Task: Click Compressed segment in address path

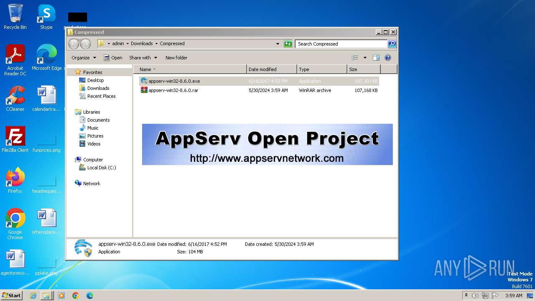Action: tap(172, 43)
